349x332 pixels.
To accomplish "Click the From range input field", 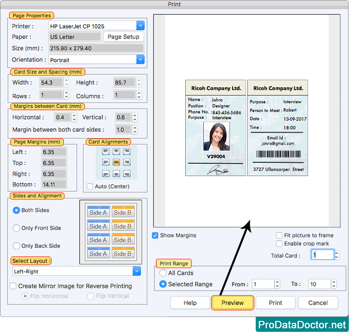I will pyautogui.click(x=263, y=284).
